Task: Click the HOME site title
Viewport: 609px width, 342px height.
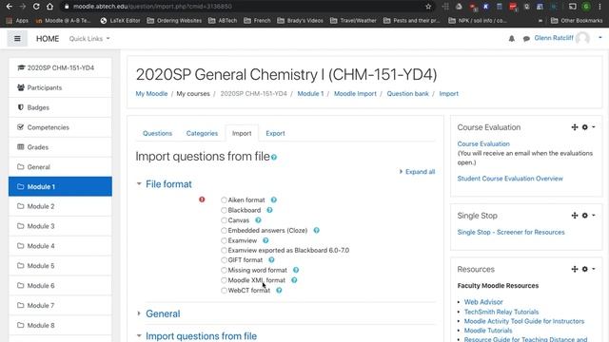Action: [x=48, y=39]
